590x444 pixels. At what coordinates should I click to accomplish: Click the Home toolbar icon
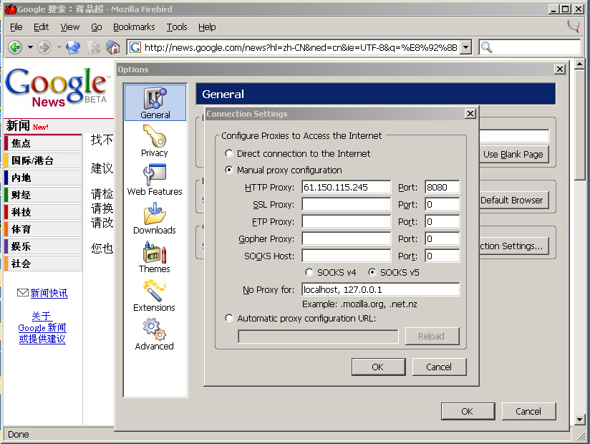click(x=112, y=47)
